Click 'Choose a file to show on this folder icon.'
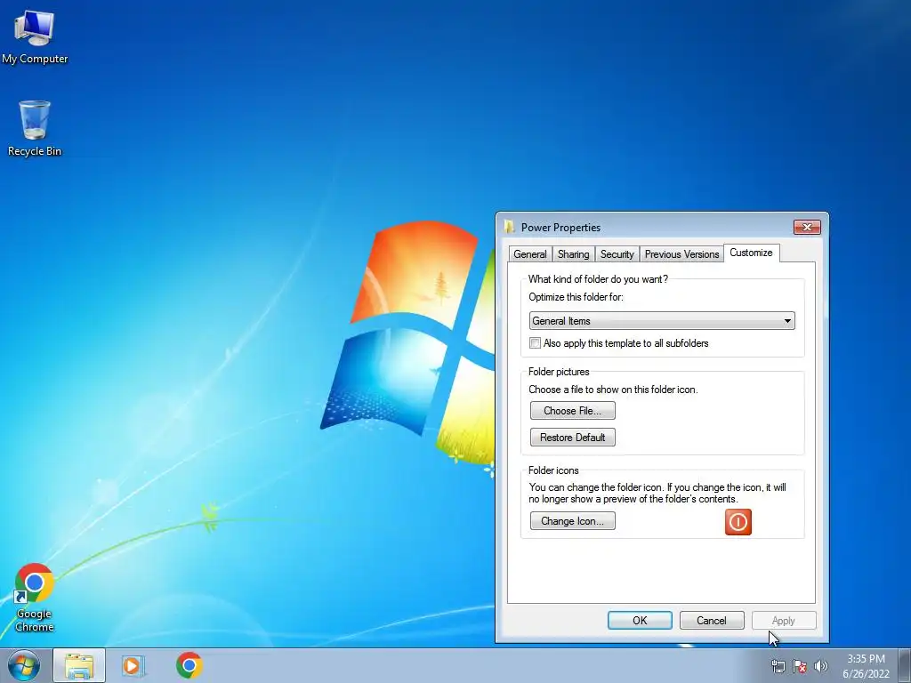 point(613,390)
